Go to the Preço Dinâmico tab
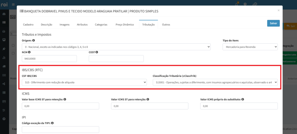The image size is (297, 134). [x=124, y=25]
